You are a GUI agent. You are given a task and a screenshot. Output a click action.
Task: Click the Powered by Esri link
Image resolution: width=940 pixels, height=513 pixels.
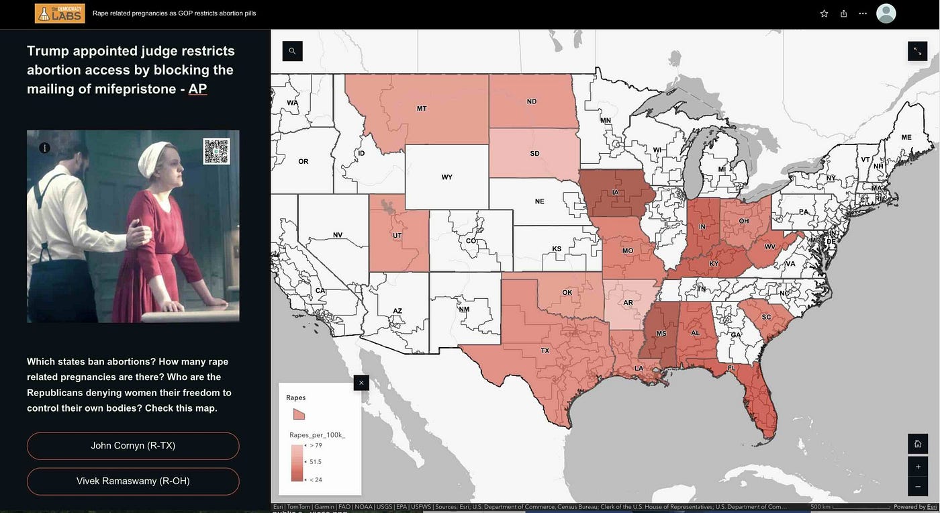(x=915, y=507)
